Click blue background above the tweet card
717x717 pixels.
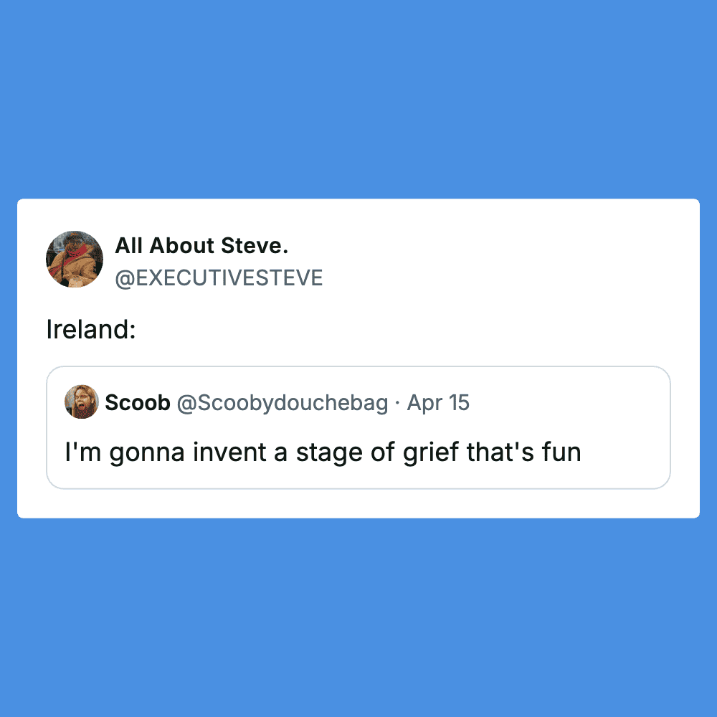[358, 100]
